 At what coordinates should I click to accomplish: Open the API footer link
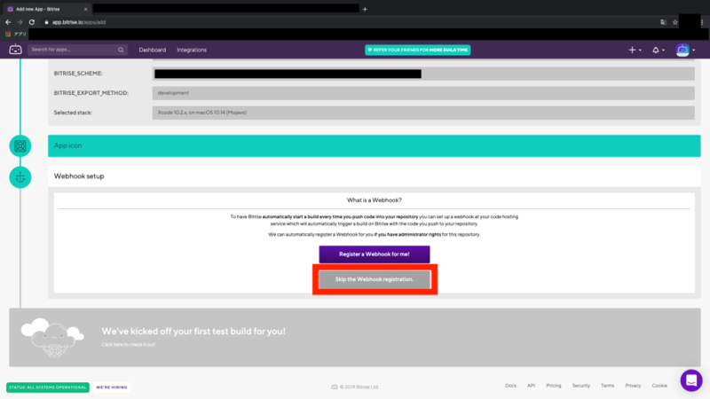click(x=531, y=386)
